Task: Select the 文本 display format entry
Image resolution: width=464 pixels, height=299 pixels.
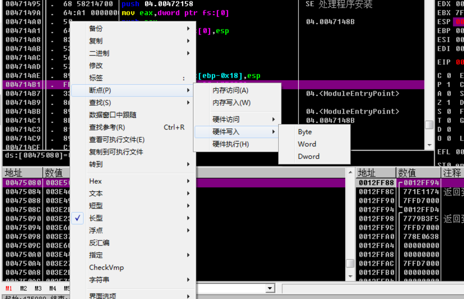Action: (x=133, y=193)
